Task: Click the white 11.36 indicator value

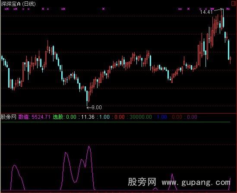Action: (x=88, y=117)
